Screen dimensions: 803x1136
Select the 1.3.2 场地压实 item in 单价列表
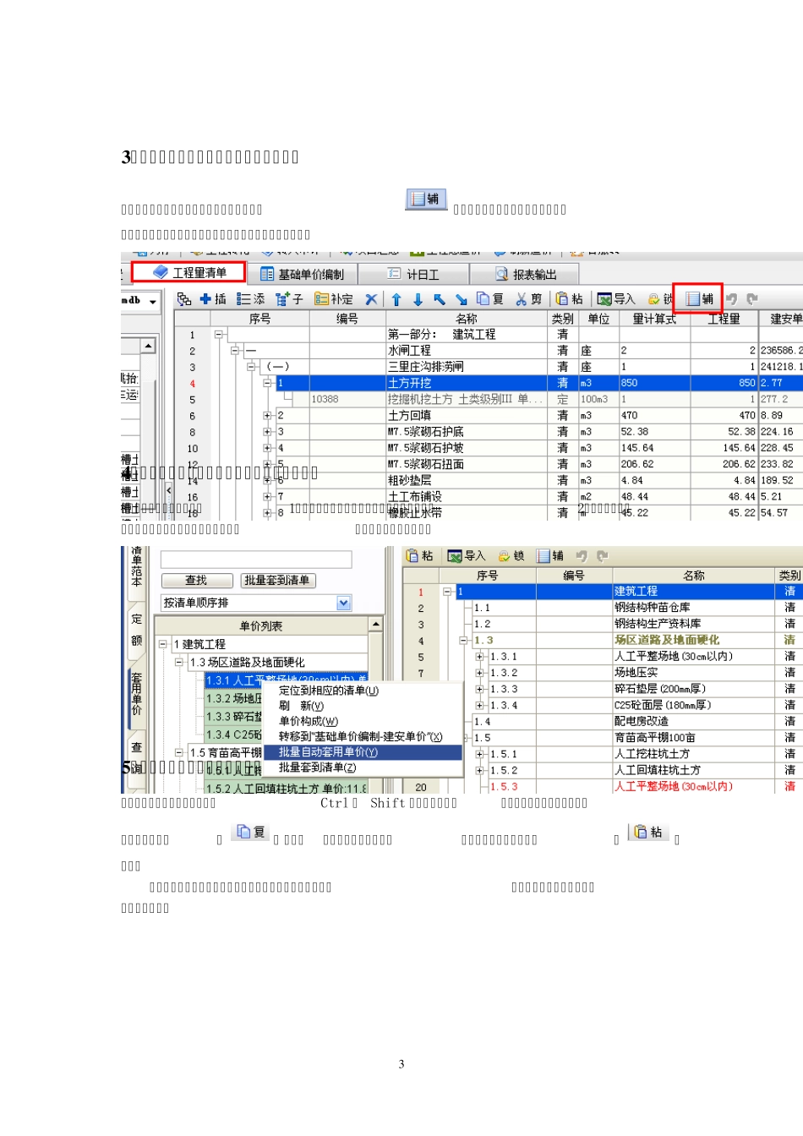[x=233, y=699]
